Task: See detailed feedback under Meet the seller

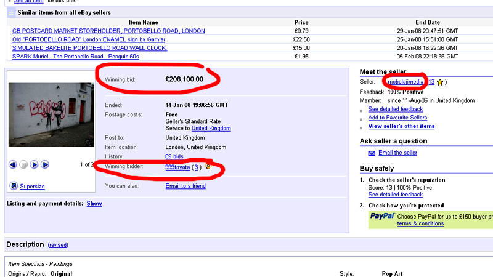Action: point(396,109)
